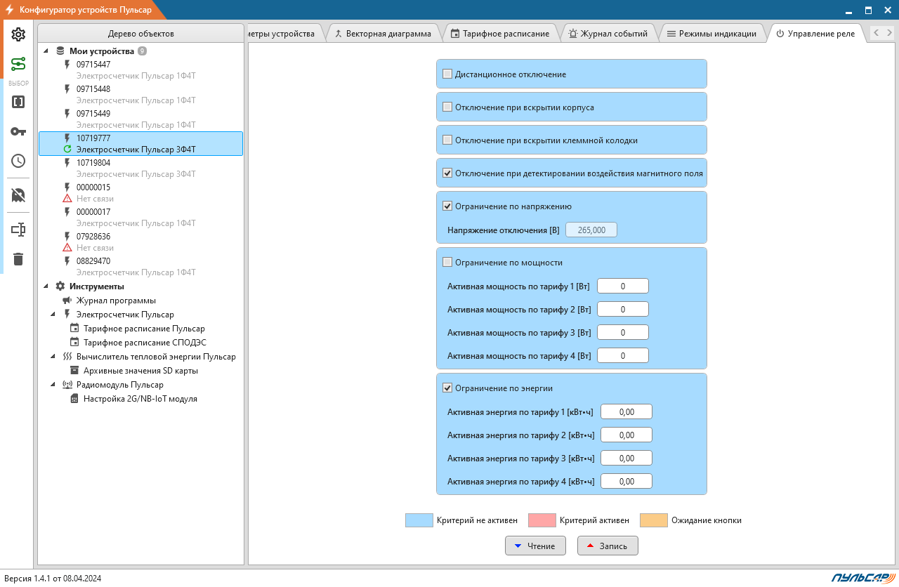Select the Управление реле tab
Image resolution: width=899 pixels, height=587 pixels.
(x=815, y=34)
